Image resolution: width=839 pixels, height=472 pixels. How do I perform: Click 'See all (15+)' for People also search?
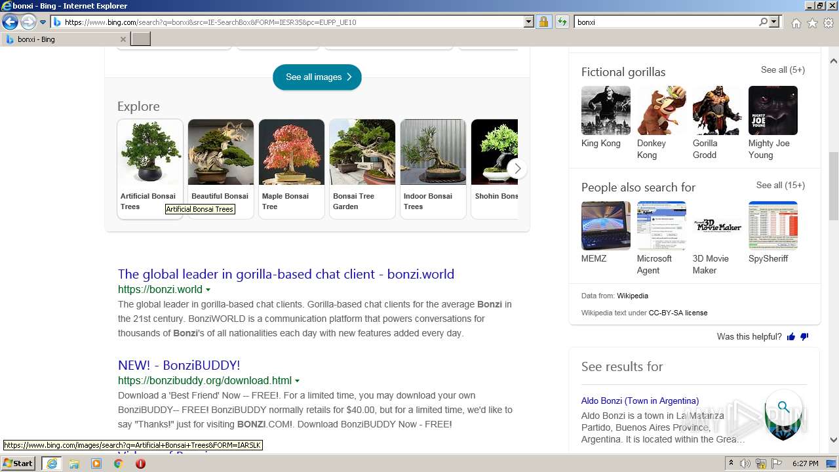[780, 185]
